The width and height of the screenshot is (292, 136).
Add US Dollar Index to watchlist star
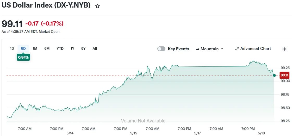(97, 6)
